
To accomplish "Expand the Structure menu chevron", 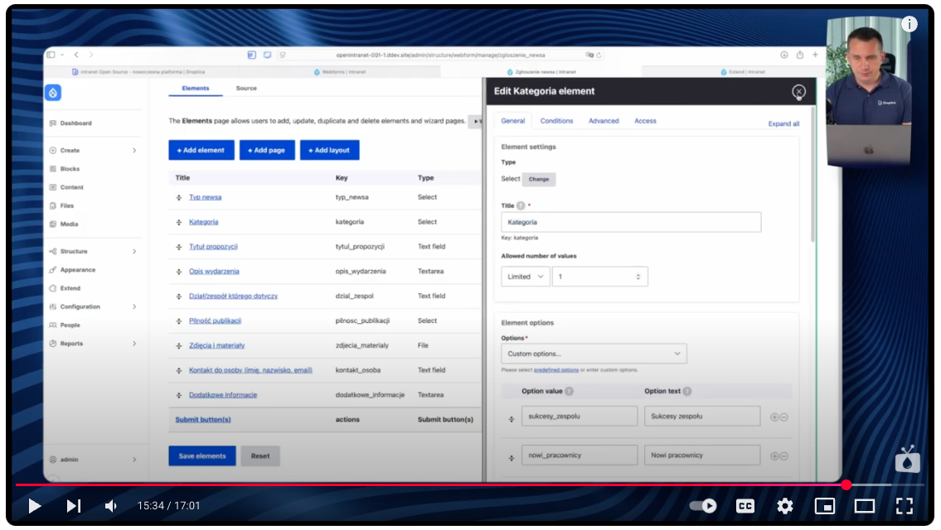I will click(x=134, y=251).
